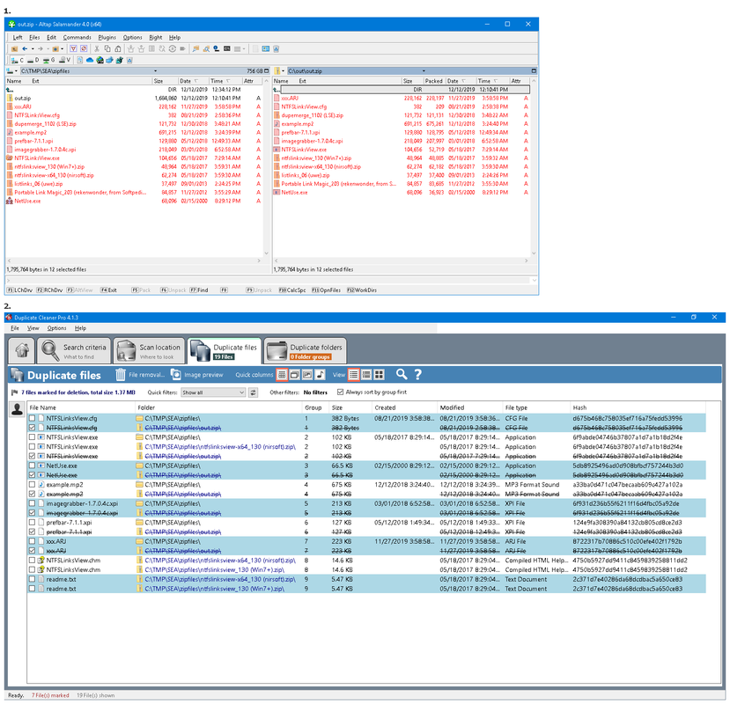This screenshot has width=730, height=704.
Task: Select the first Quick columns table icon
Action: click(x=282, y=375)
